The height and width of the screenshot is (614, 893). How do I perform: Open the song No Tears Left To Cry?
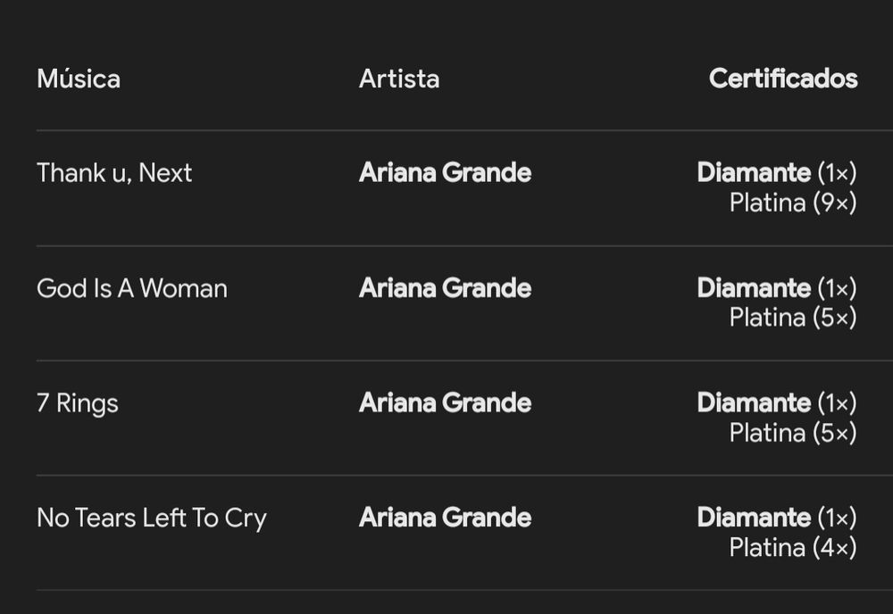coord(152,518)
